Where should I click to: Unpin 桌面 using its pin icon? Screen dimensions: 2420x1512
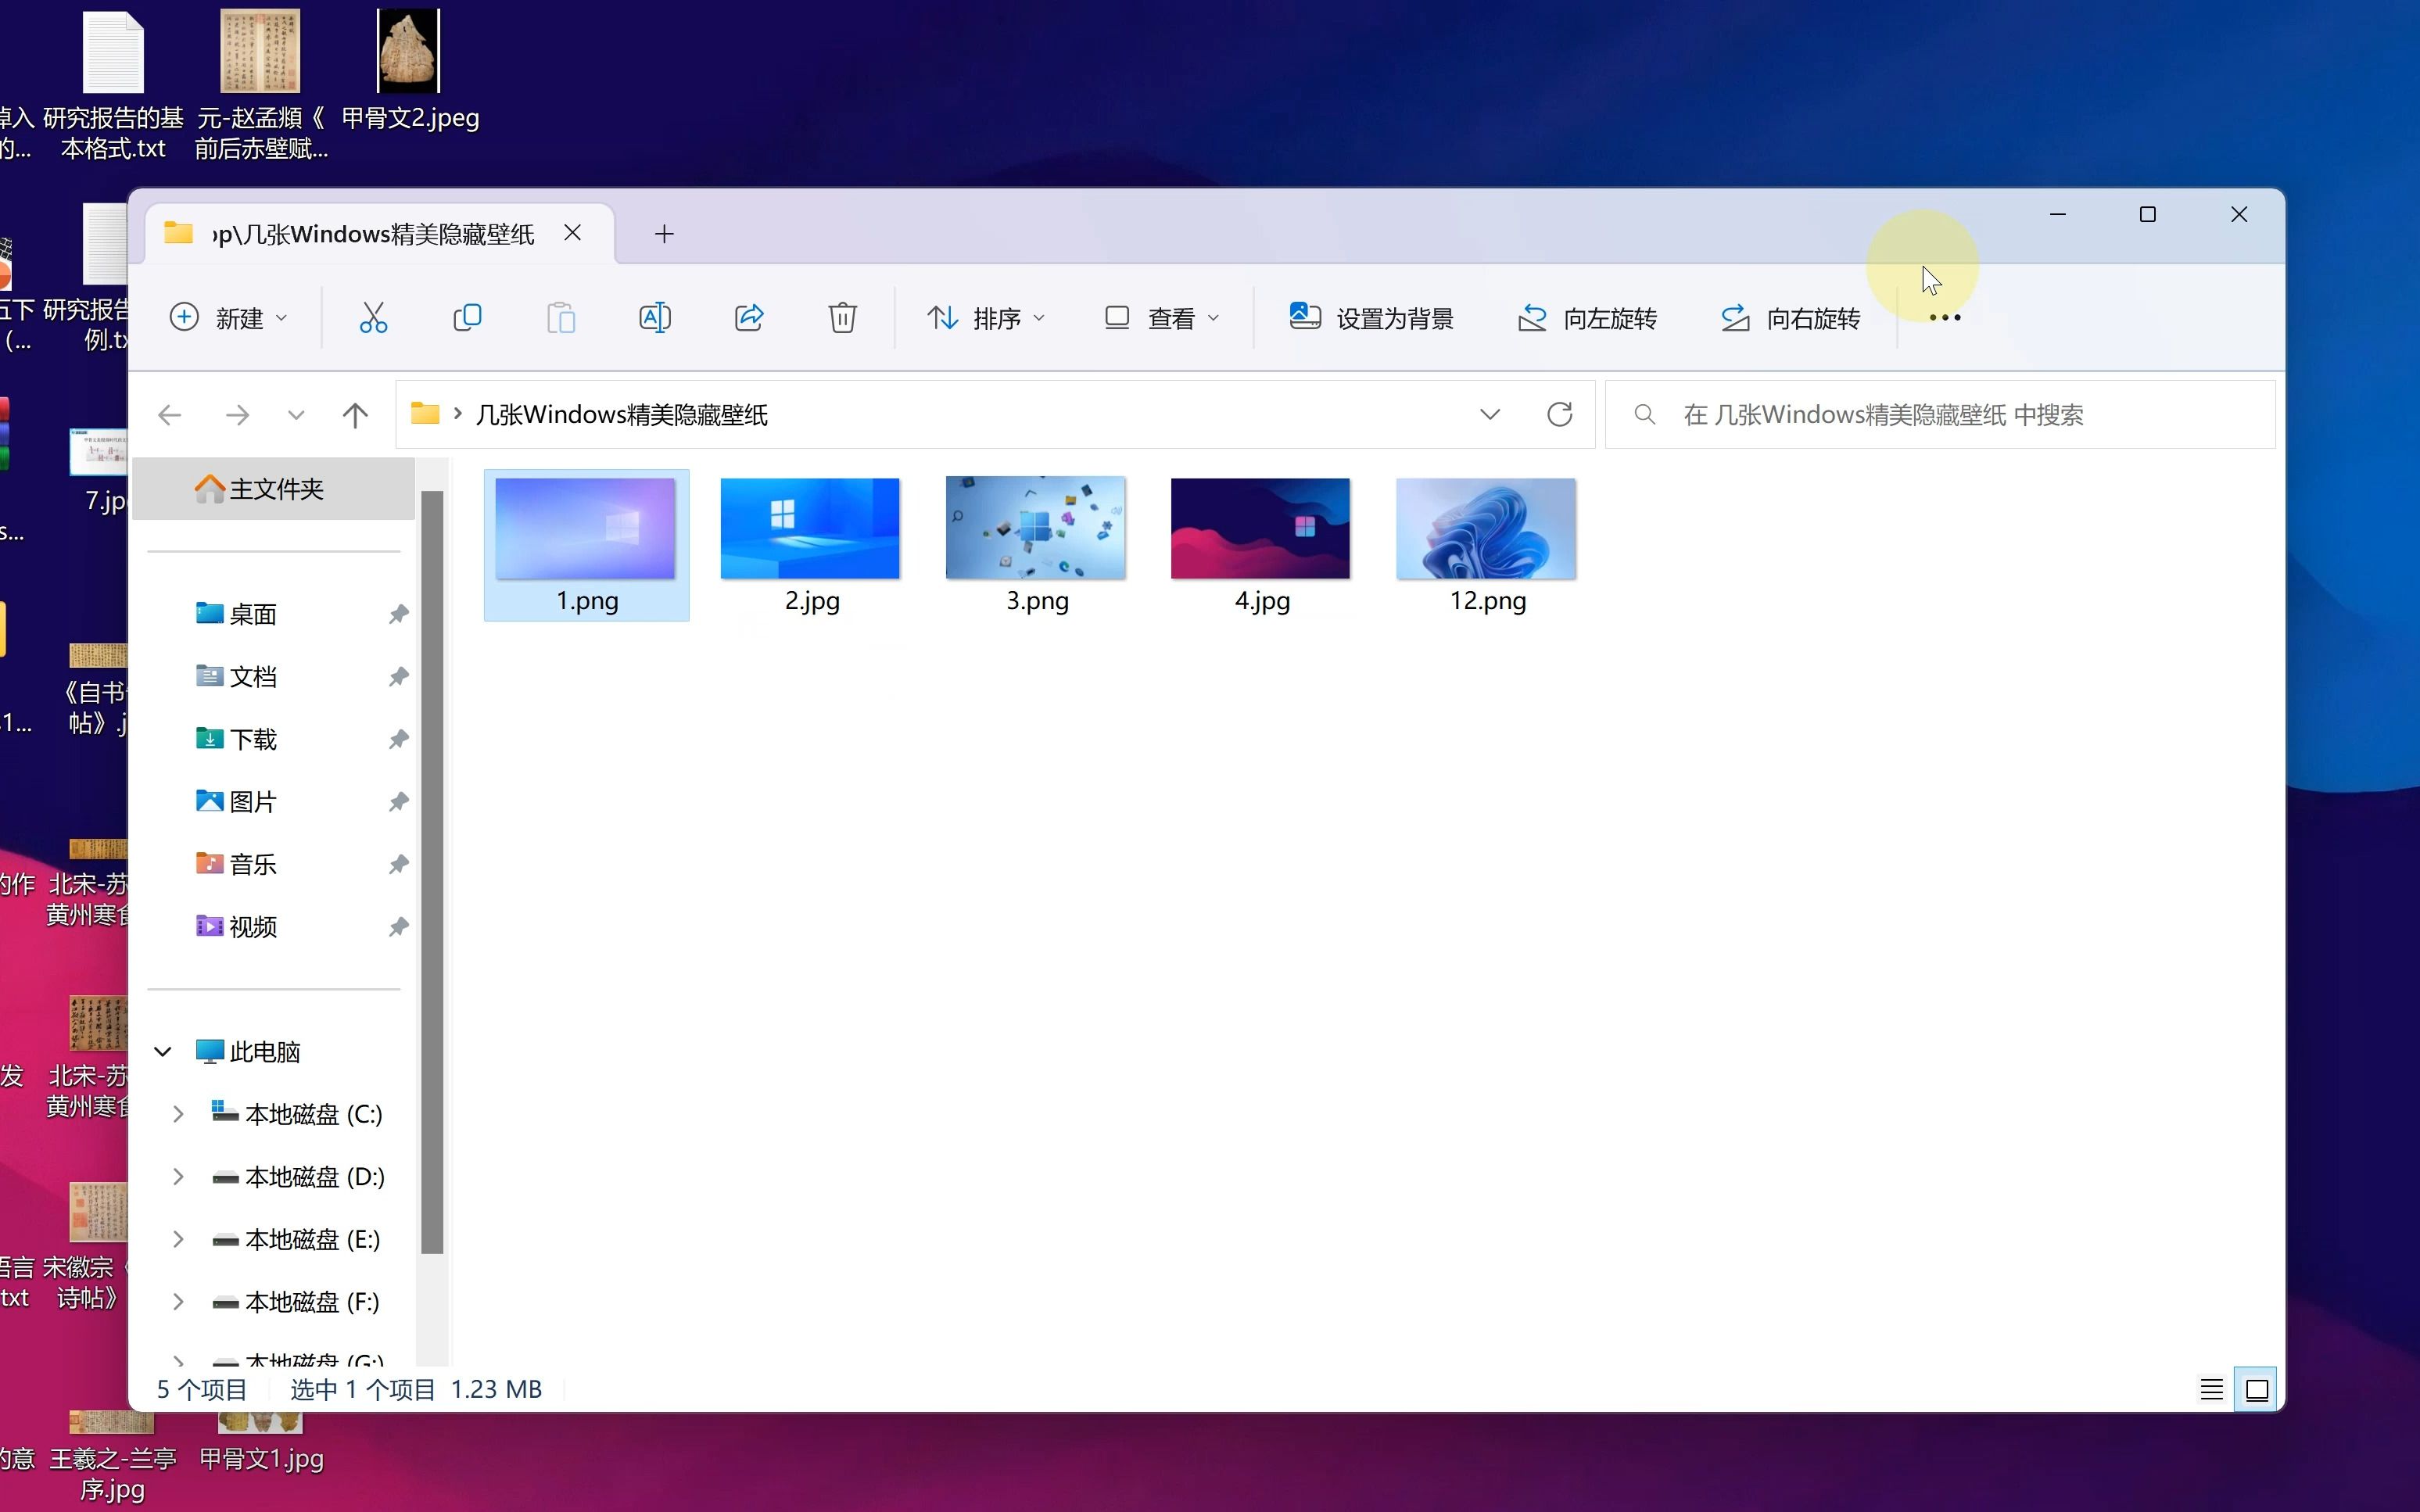click(398, 614)
